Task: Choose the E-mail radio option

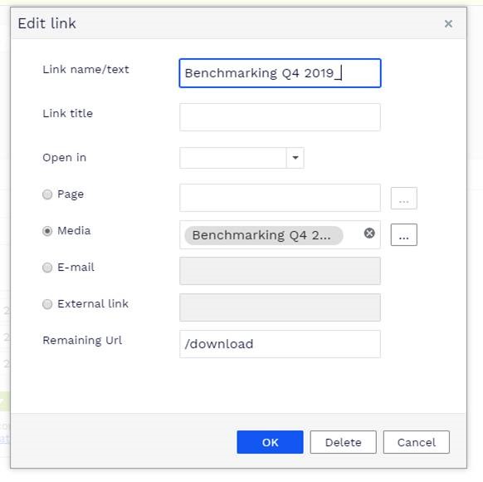Action: click(47, 268)
